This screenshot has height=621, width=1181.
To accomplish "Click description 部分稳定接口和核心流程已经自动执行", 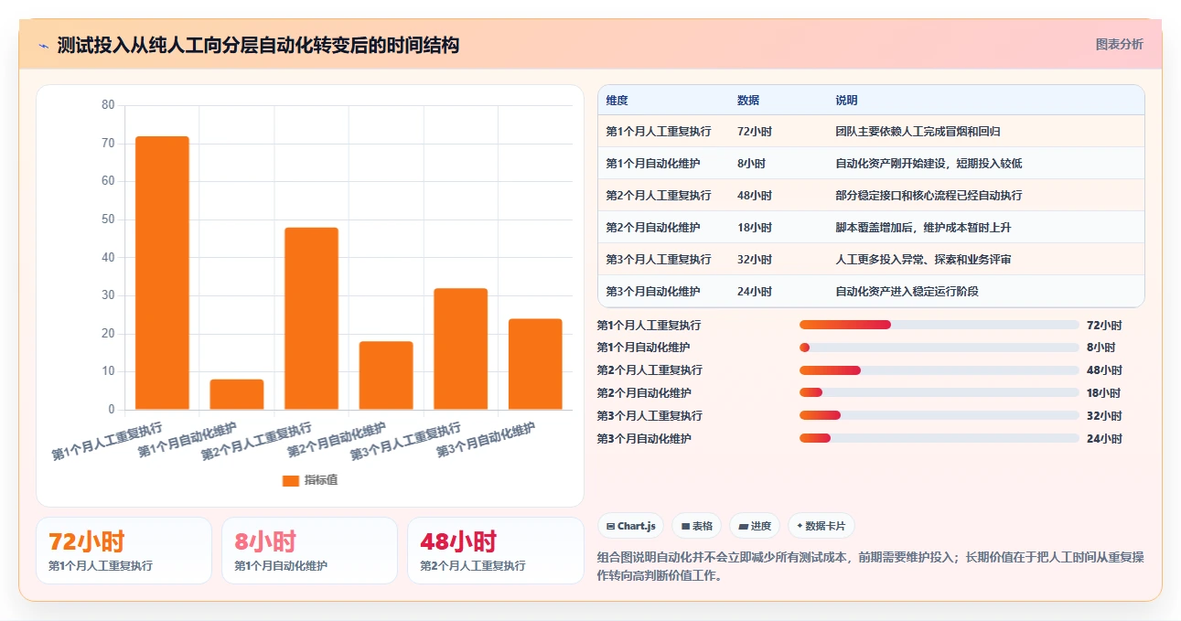I will (x=929, y=196).
